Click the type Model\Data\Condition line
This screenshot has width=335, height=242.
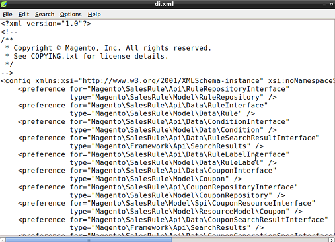(x=173, y=130)
